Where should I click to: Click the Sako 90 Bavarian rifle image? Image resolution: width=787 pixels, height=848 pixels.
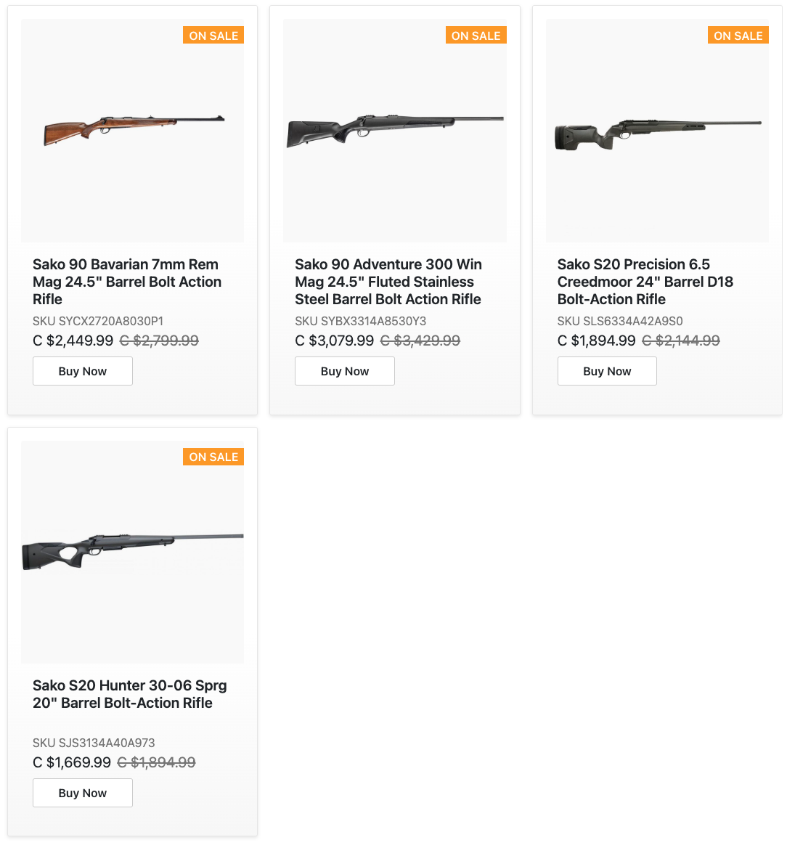click(x=133, y=131)
